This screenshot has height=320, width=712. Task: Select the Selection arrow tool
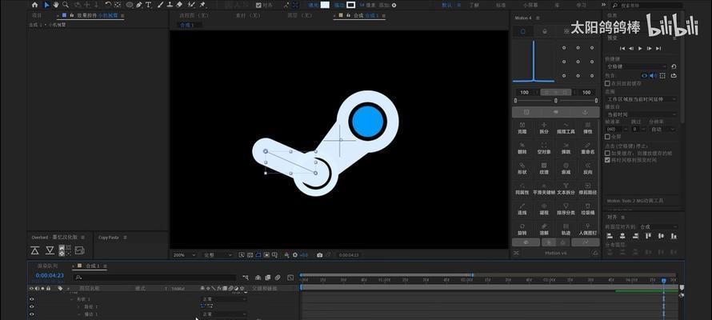pos(46,5)
